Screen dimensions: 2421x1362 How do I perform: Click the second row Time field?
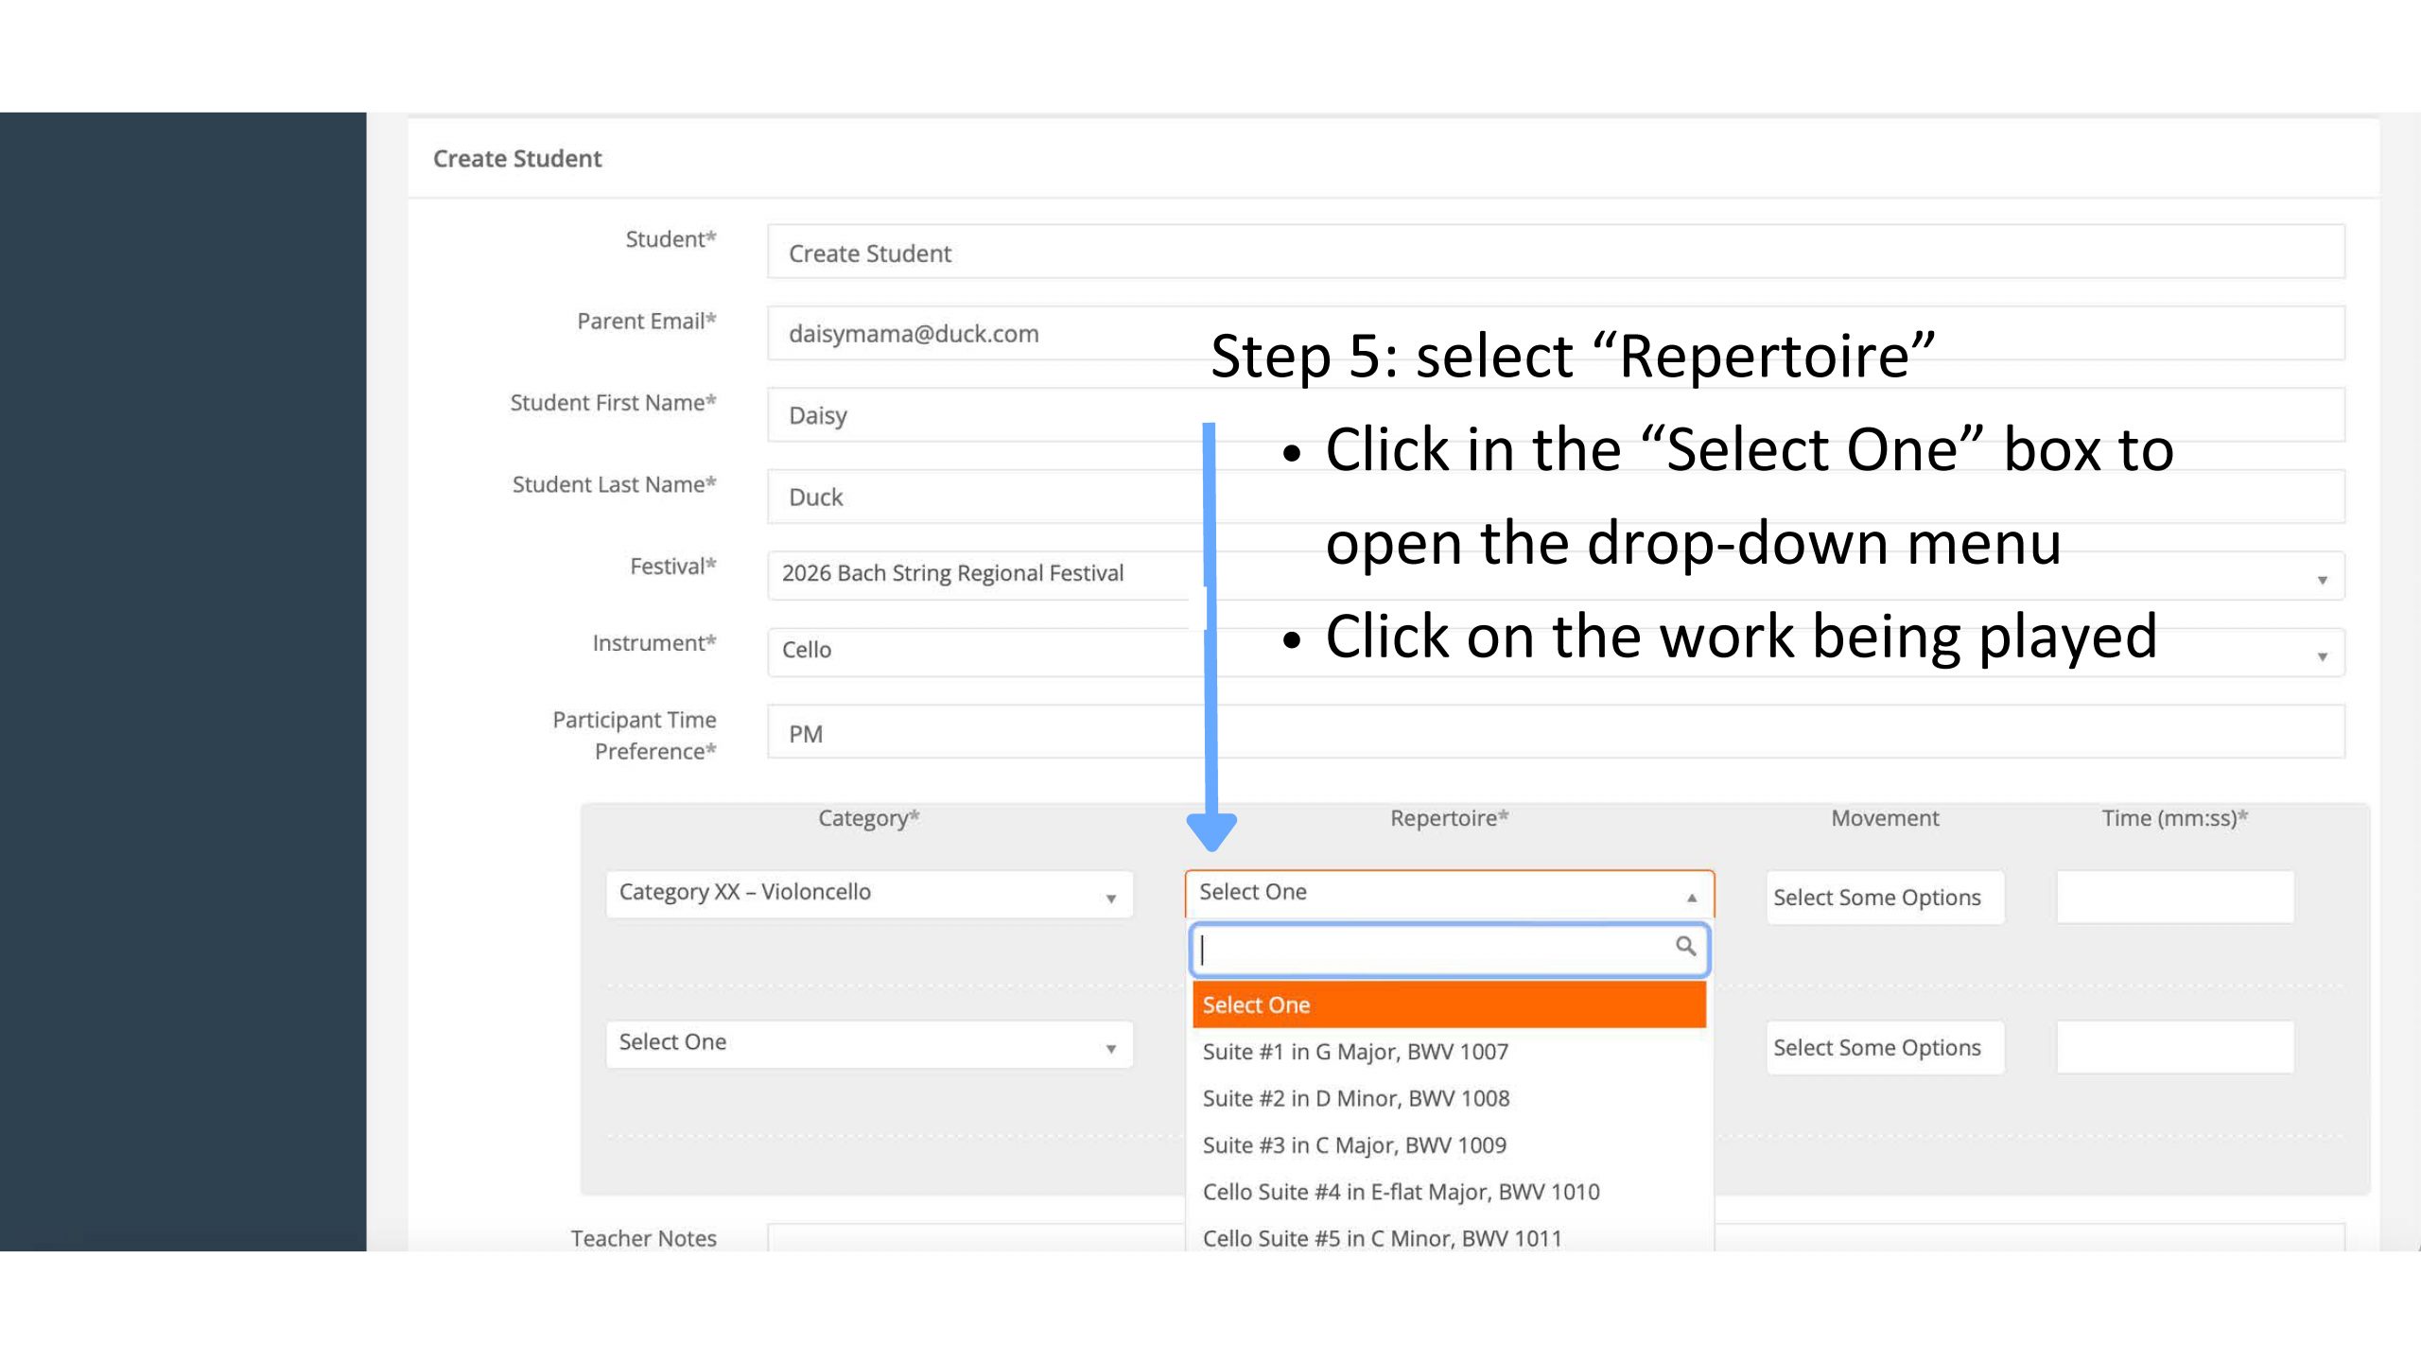point(2174,1048)
